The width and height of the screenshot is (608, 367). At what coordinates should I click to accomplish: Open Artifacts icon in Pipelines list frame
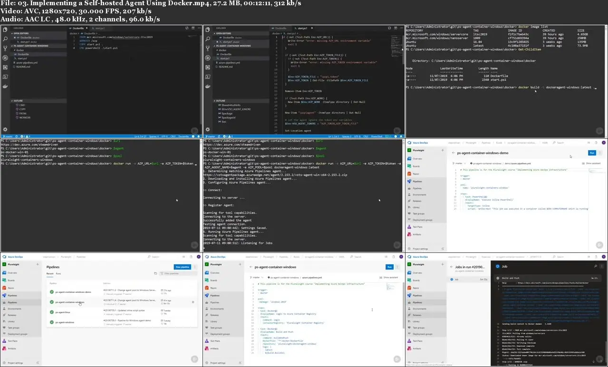coord(4,348)
